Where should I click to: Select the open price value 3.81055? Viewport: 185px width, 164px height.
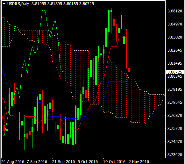[x=39, y=4]
